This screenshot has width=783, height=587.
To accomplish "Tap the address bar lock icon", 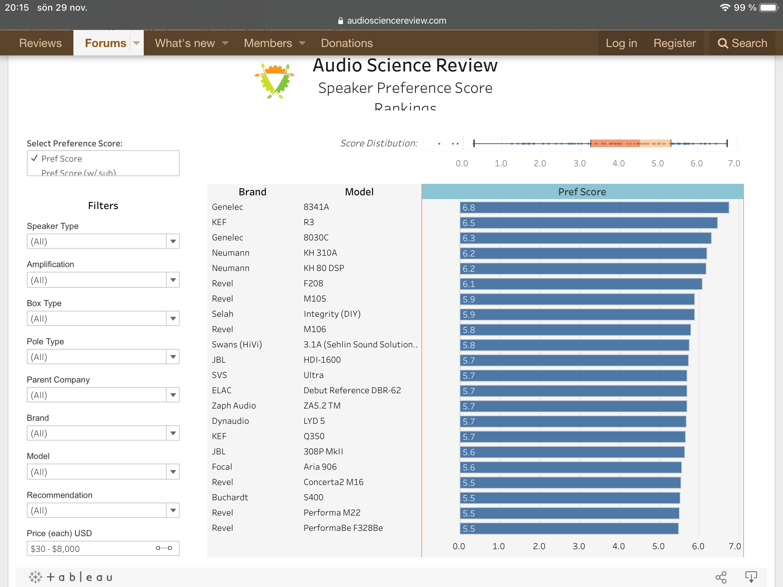I will click(x=341, y=21).
